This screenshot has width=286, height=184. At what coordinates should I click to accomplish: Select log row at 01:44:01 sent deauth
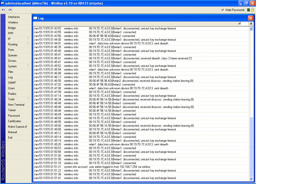click(141, 43)
